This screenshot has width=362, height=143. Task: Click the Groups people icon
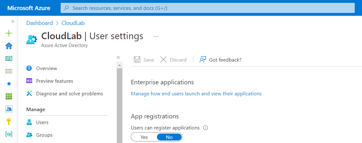(29, 135)
